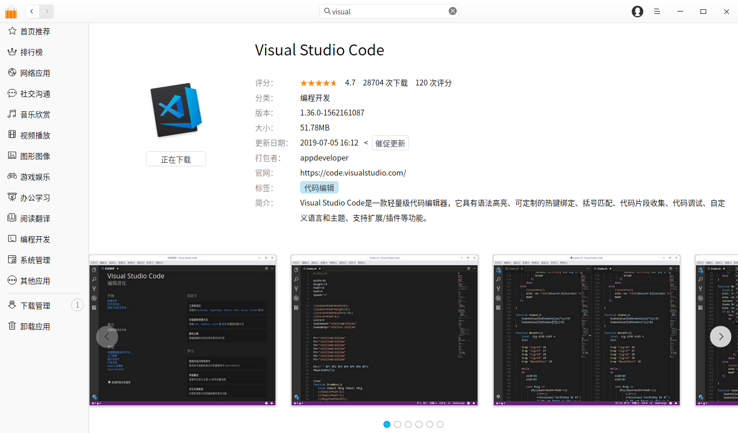Click the app store gift box logo
The height and width of the screenshot is (433, 738).
click(x=11, y=12)
